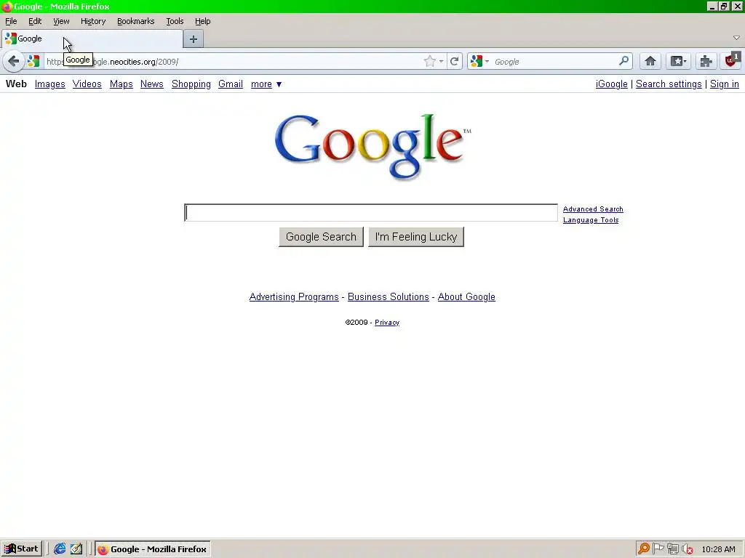
Task: Click the uBlock shield icon with badge
Action: click(732, 60)
